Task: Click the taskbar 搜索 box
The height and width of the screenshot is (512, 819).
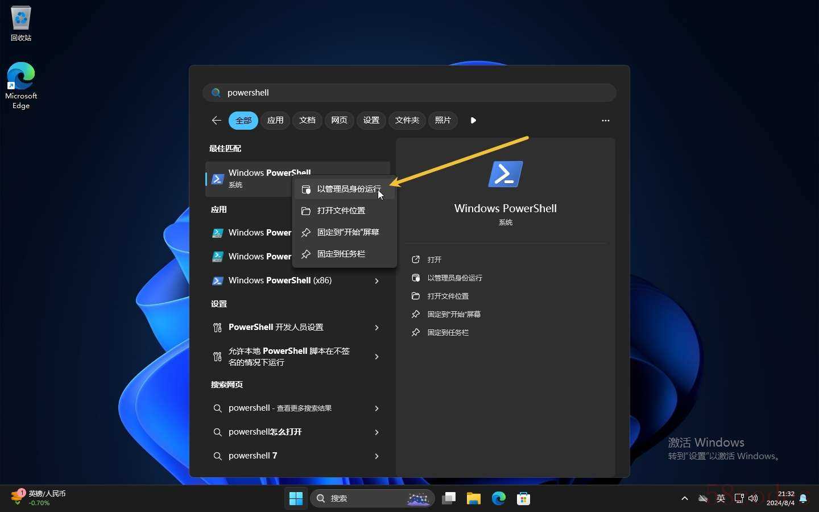Action: pyautogui.click(x=373, y=498)
